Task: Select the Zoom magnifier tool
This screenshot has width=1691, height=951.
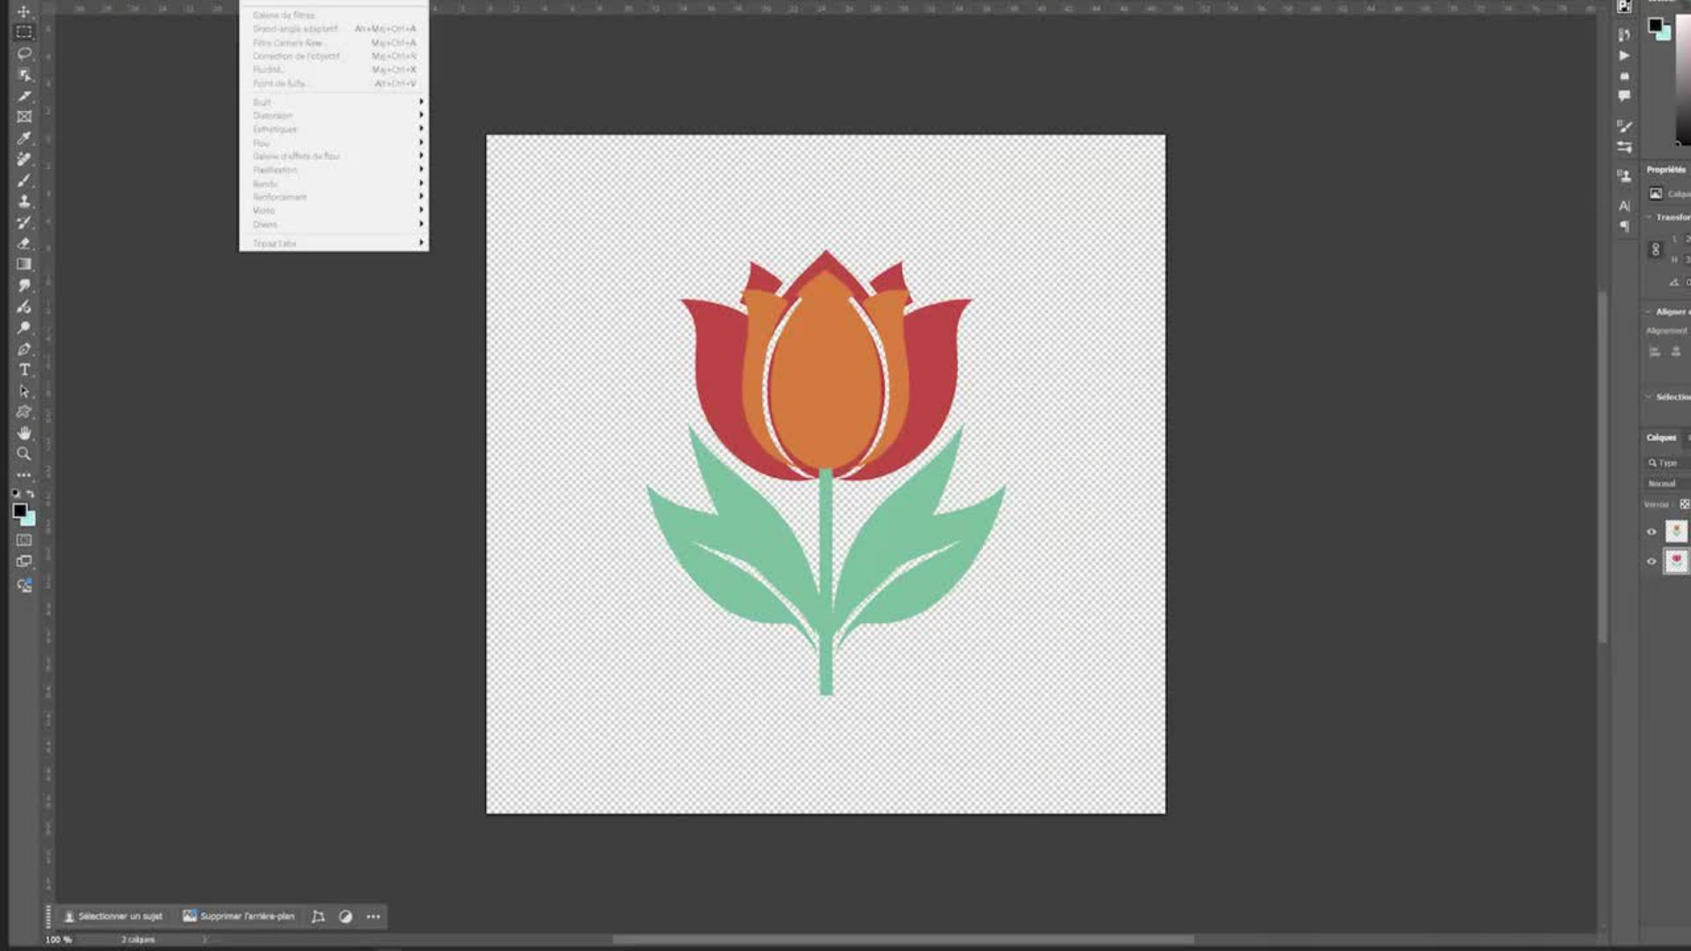Action: (x=24, y=454)
